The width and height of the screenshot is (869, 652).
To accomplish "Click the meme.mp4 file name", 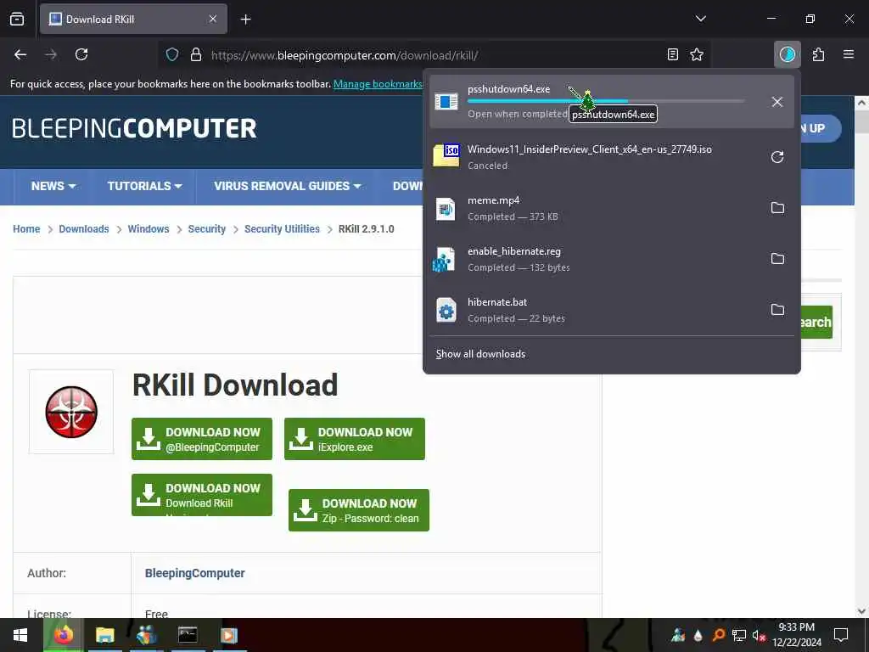I will click(493, 200).
